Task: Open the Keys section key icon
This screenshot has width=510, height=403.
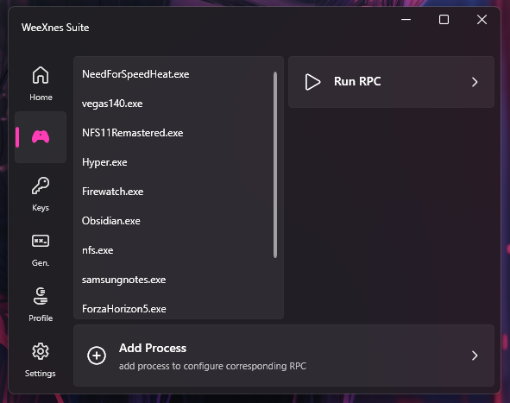Action: tap(41, 186)
